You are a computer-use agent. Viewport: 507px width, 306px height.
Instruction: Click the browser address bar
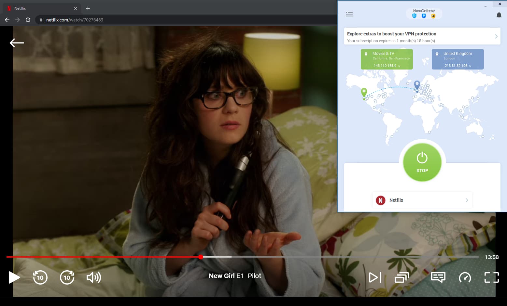coord(130,20)
